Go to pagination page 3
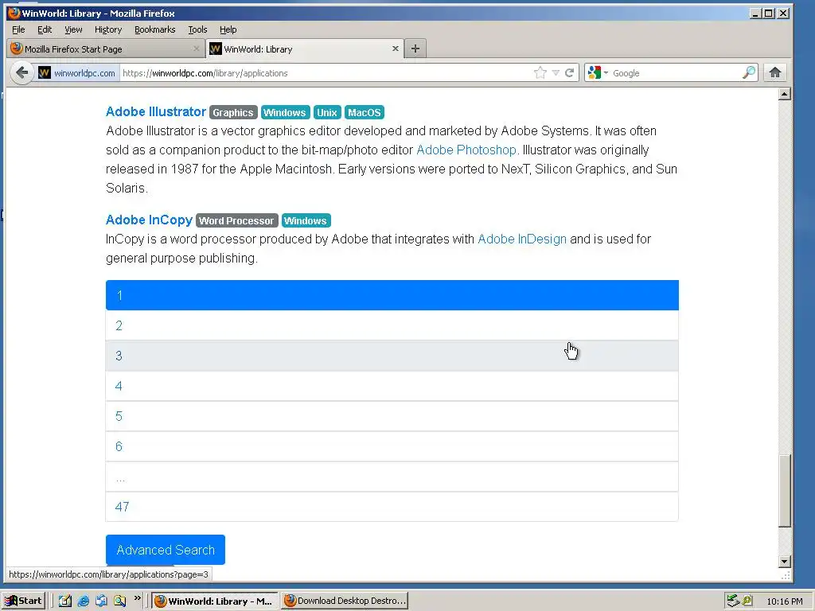This screenshot has height=611, width=815. (392, 356)
